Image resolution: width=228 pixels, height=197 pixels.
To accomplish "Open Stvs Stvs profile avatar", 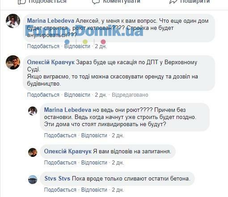I will [x=33, y=180].
